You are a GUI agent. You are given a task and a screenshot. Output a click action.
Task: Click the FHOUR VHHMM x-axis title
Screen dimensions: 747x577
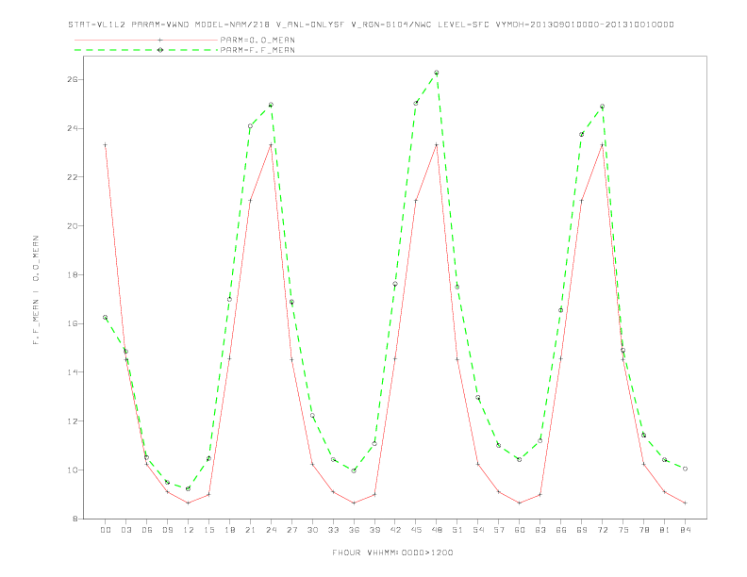(x=392, y=552)
